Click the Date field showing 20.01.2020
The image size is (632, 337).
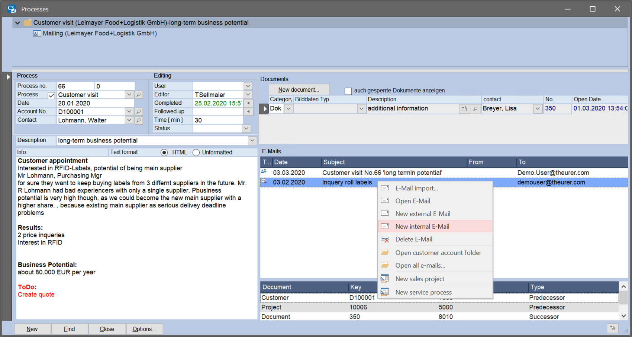tap(95, 103)
